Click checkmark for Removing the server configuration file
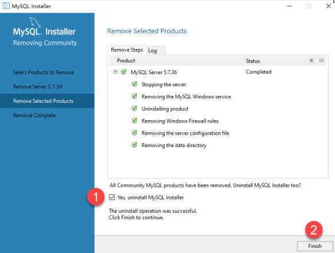This screenshot has height=253, width=335. point(134,133)
